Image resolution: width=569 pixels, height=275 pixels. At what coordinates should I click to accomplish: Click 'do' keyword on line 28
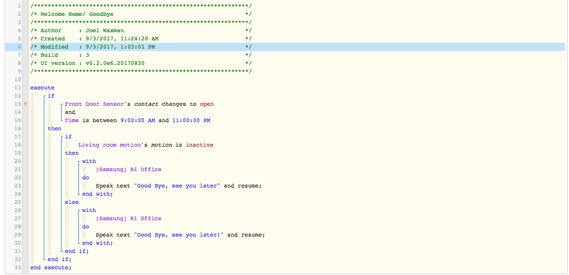pos(86,226)
